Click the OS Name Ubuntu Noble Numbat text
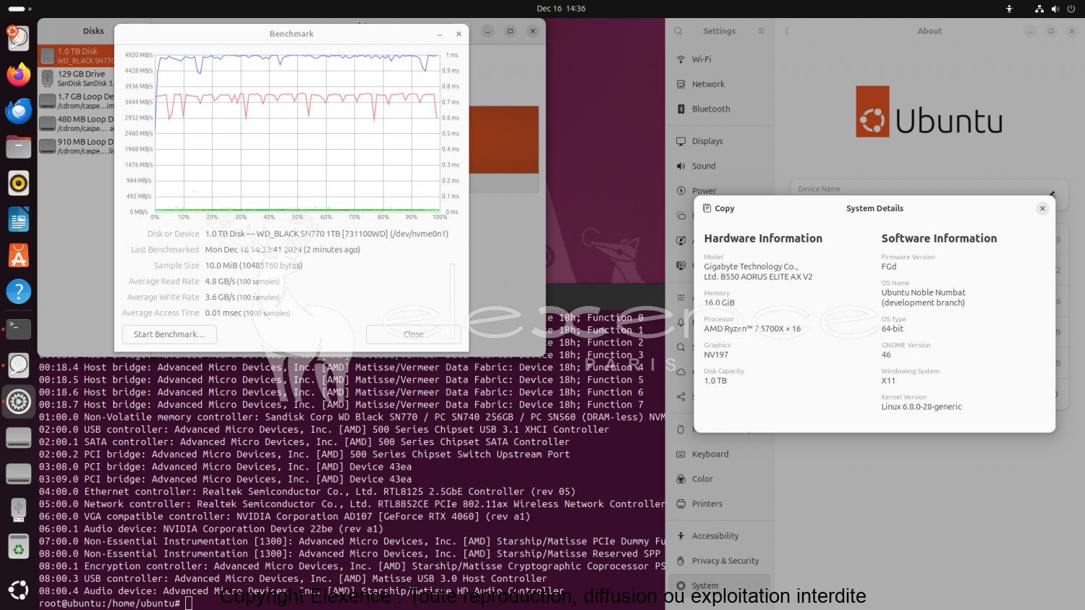 point(923,297)
